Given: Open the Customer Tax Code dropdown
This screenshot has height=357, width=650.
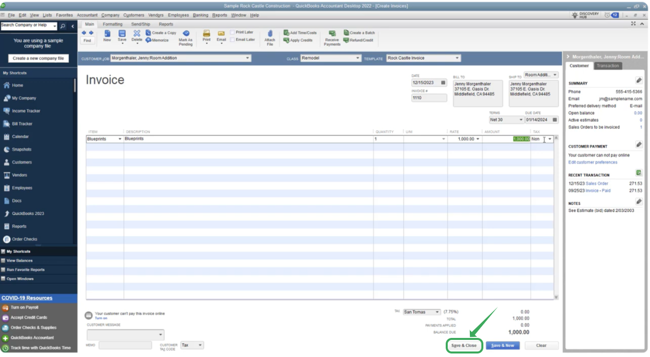Looking at the screenshot, I should tap(200, 345).
